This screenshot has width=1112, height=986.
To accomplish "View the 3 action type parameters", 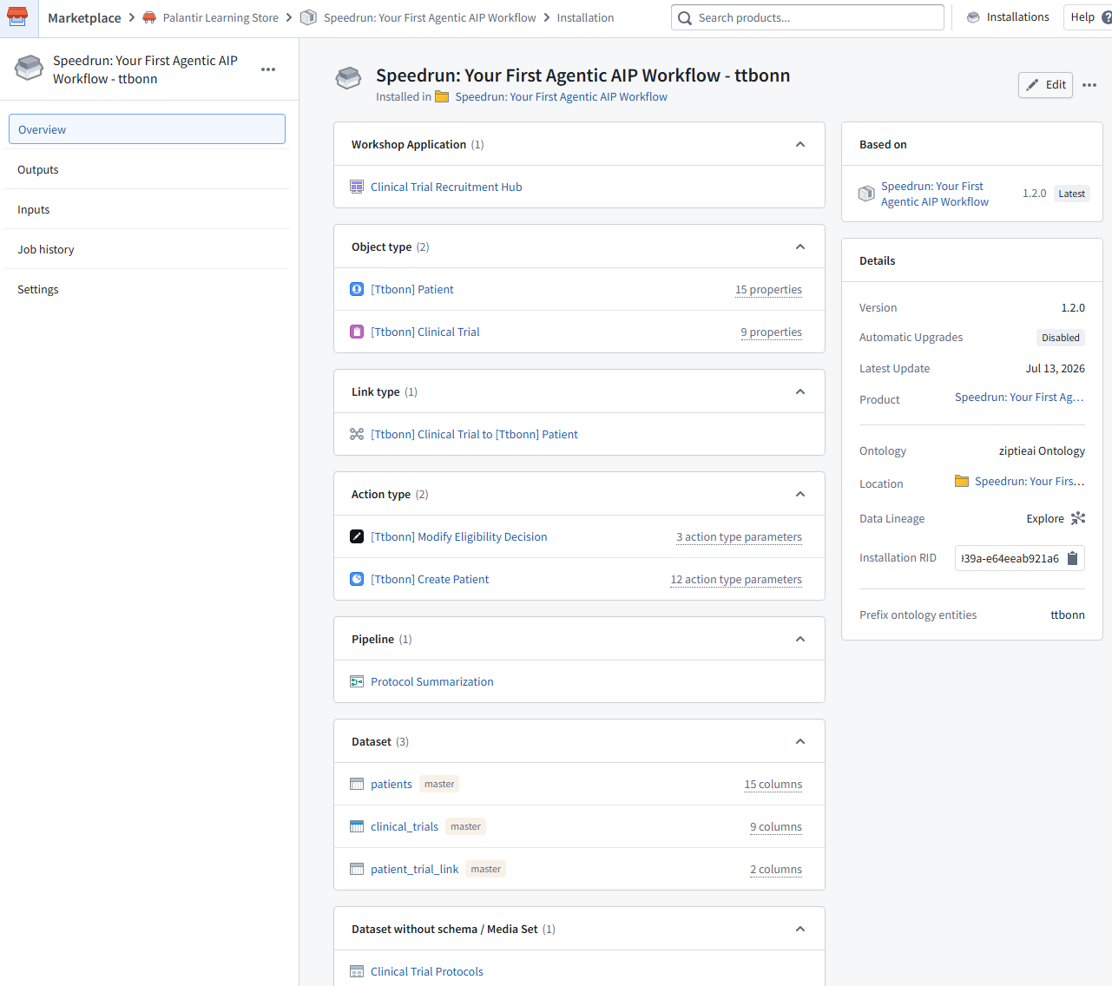I will [x=739, y=536].
